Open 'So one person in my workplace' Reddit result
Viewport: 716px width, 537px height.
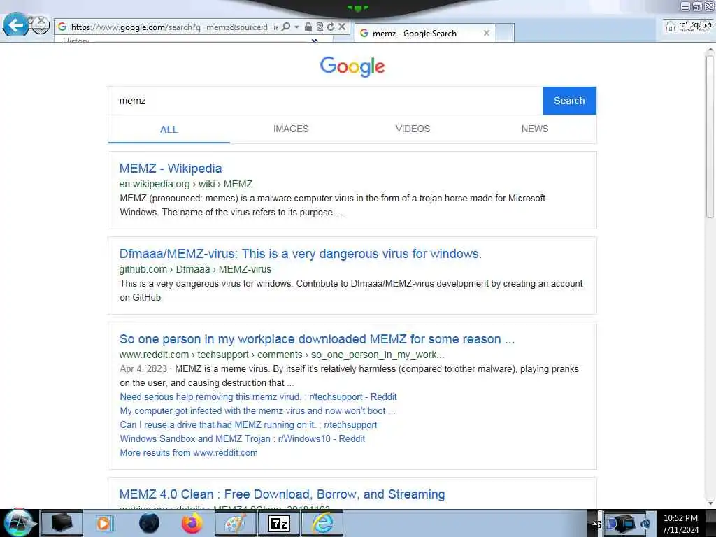[317, 339]
